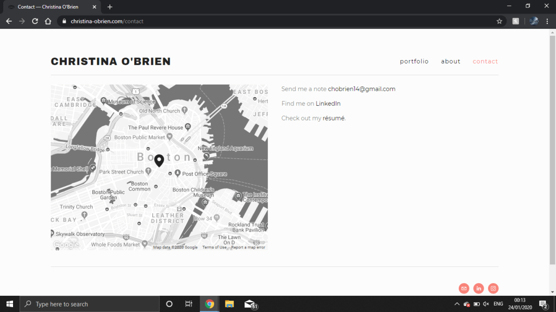Open the résumé link
556x312 pixels.
[x=334, y=118]
